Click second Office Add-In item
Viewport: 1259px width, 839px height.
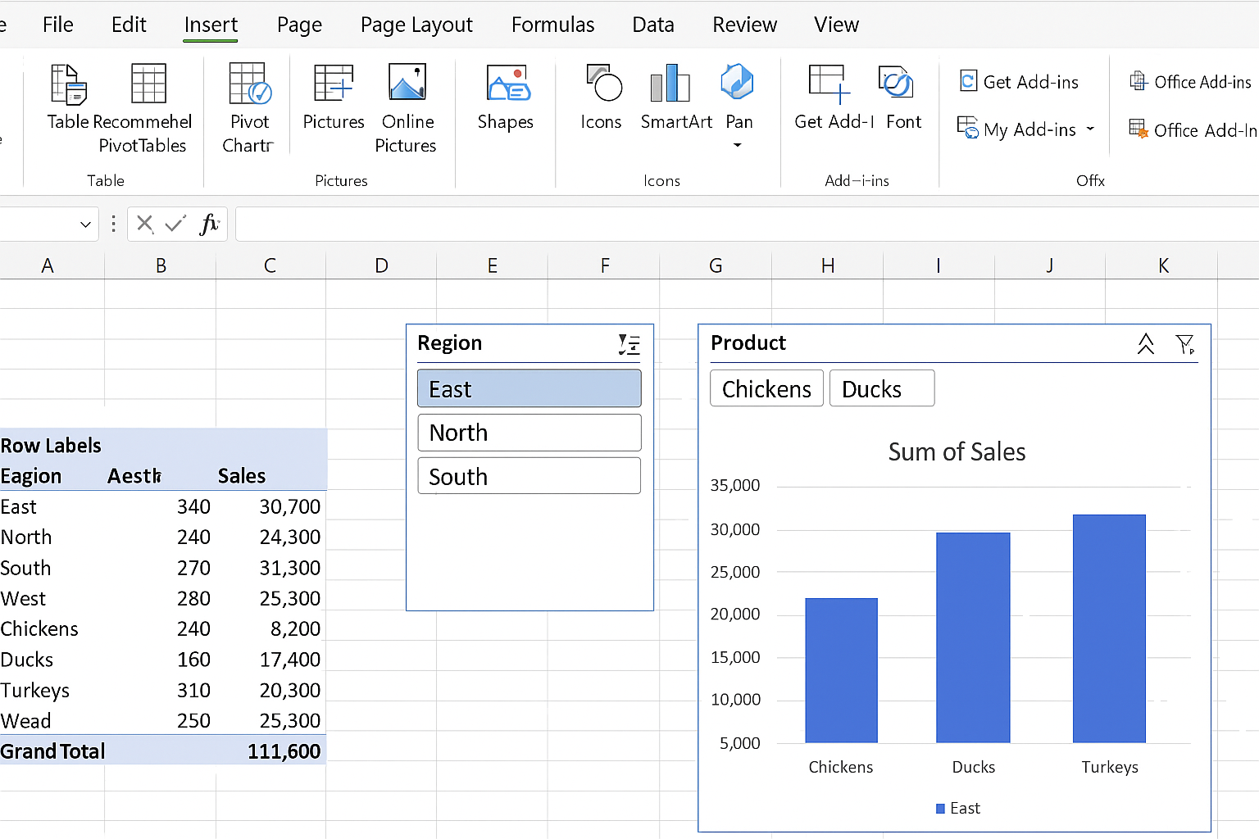(x=1193, y=129)
